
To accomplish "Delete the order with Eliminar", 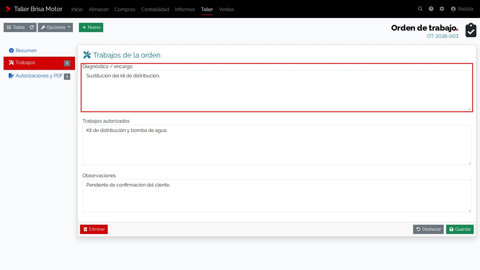I will pos(94,229).
